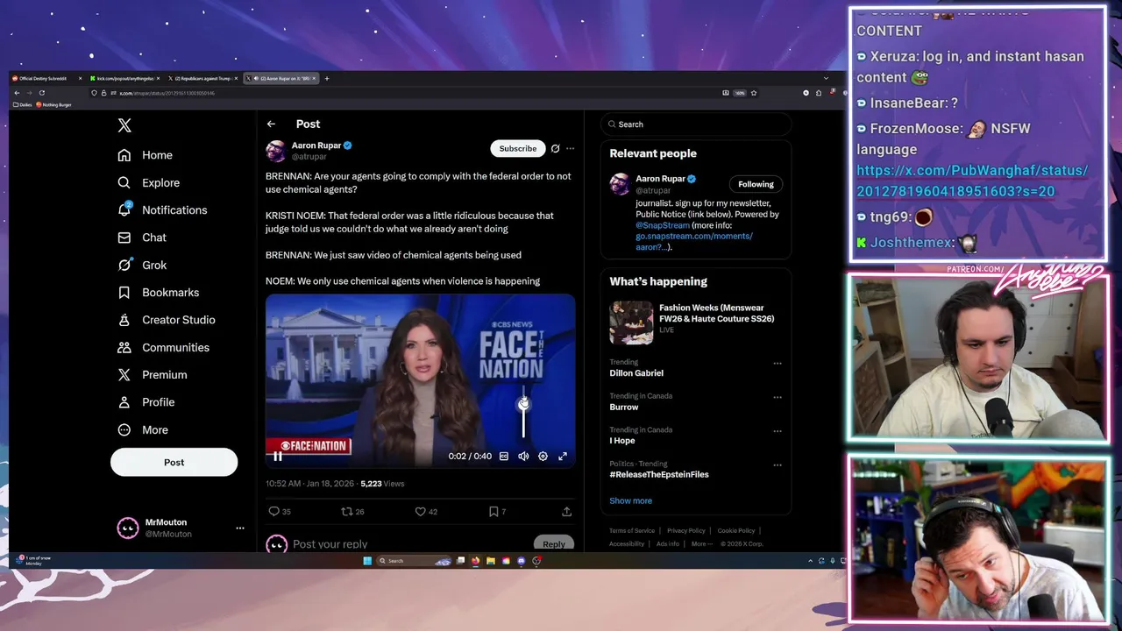The image size is (1122, 631).
Task: Open Creator Studio in sidebar
Action: [167, 320]
